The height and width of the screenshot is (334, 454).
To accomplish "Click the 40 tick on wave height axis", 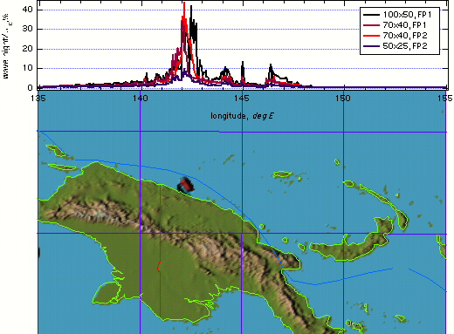I will [27, 10].
